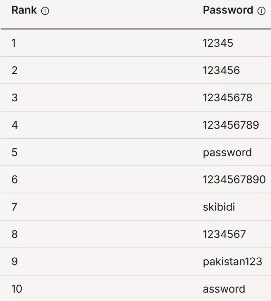Select the password cell '12345'
271x301 pixels.
[x=218, y=43]
